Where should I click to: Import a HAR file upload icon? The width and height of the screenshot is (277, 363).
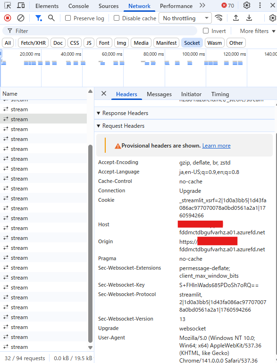point(236,18)
